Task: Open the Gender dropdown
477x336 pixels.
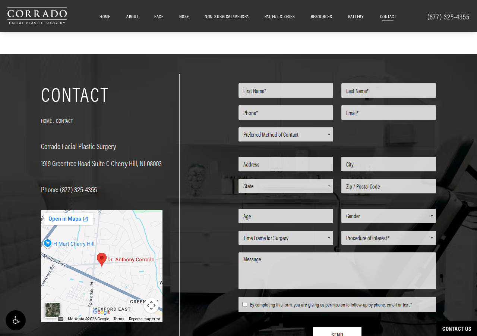Action: coord(389,216)
